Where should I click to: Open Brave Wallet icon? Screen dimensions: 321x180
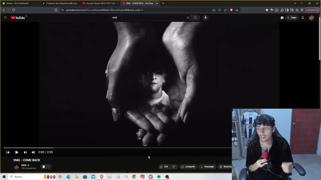coord(292,10)
